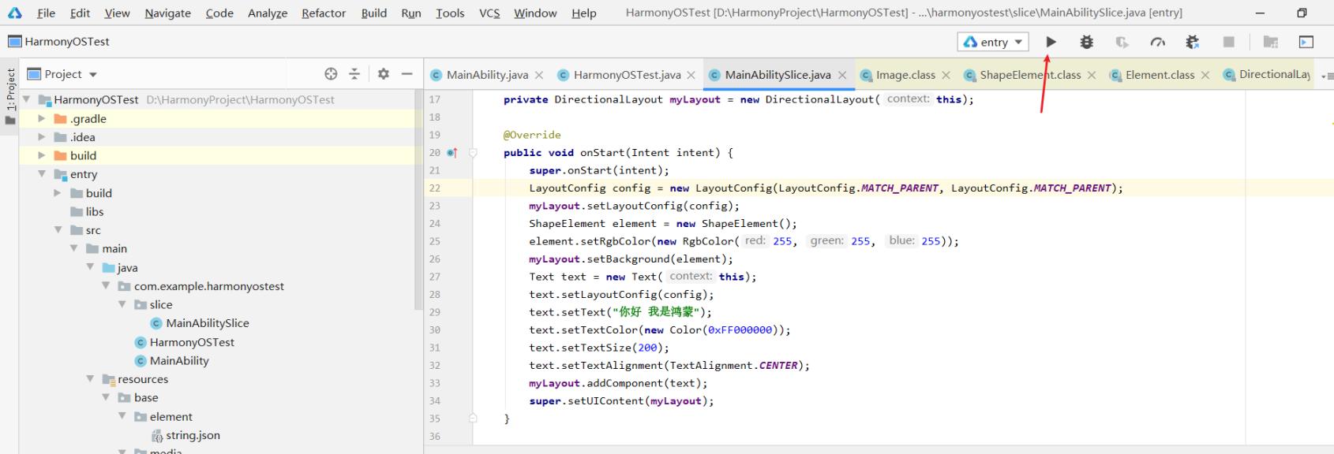
Task: Locate current file with the crosshair icon
Action: point(331,74)
